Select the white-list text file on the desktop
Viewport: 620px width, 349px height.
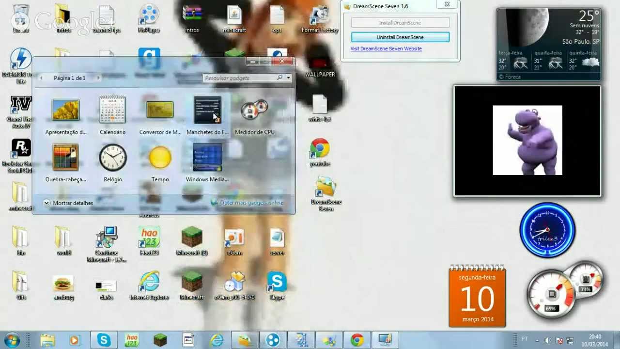320,108
